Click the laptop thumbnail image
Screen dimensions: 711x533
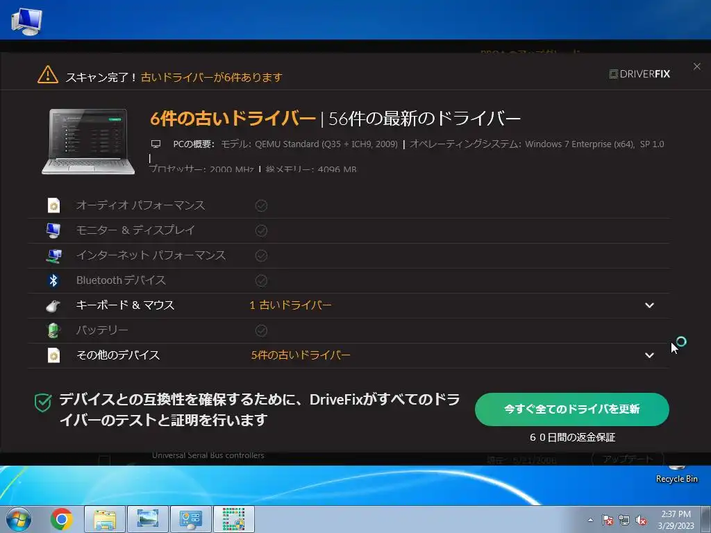(x=88, y=142)
